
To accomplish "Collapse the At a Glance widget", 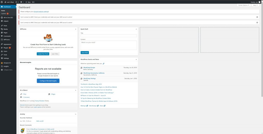I will 76,90.
